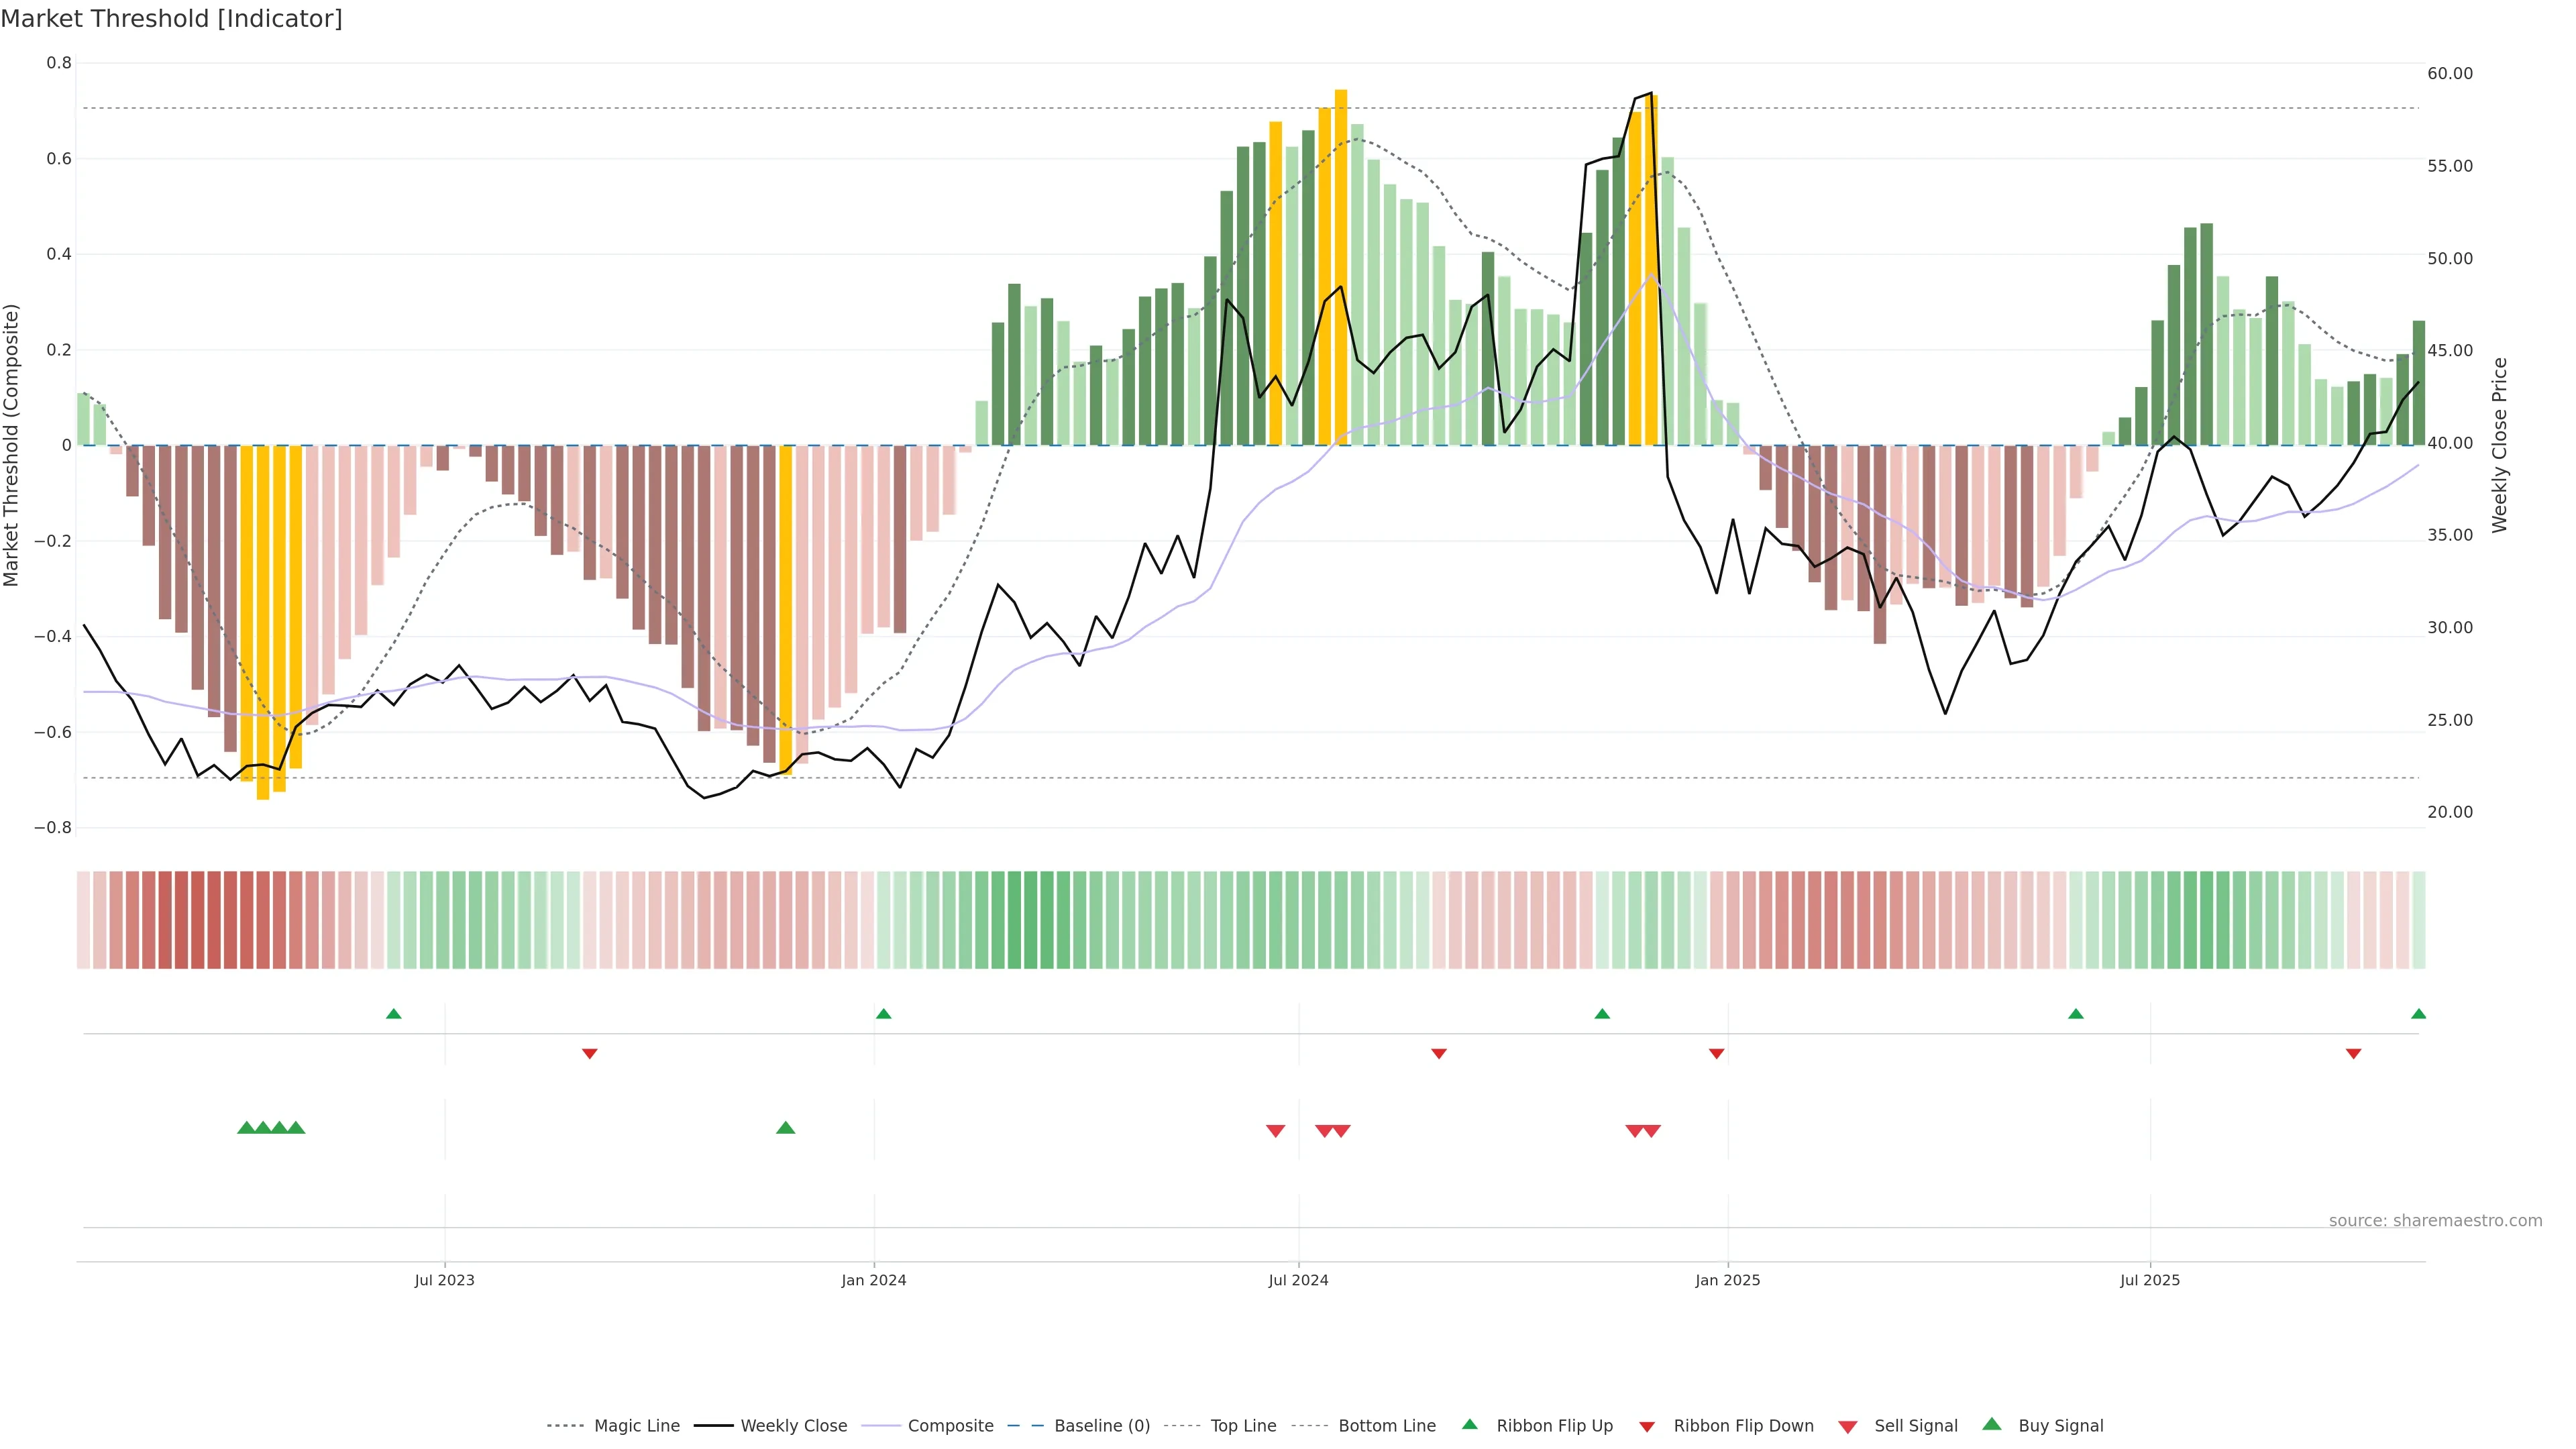This screenshot has width=2576, height=1449.
Task: Click the Sell Signal legend icon
Action: (x=1848, y=1426)
